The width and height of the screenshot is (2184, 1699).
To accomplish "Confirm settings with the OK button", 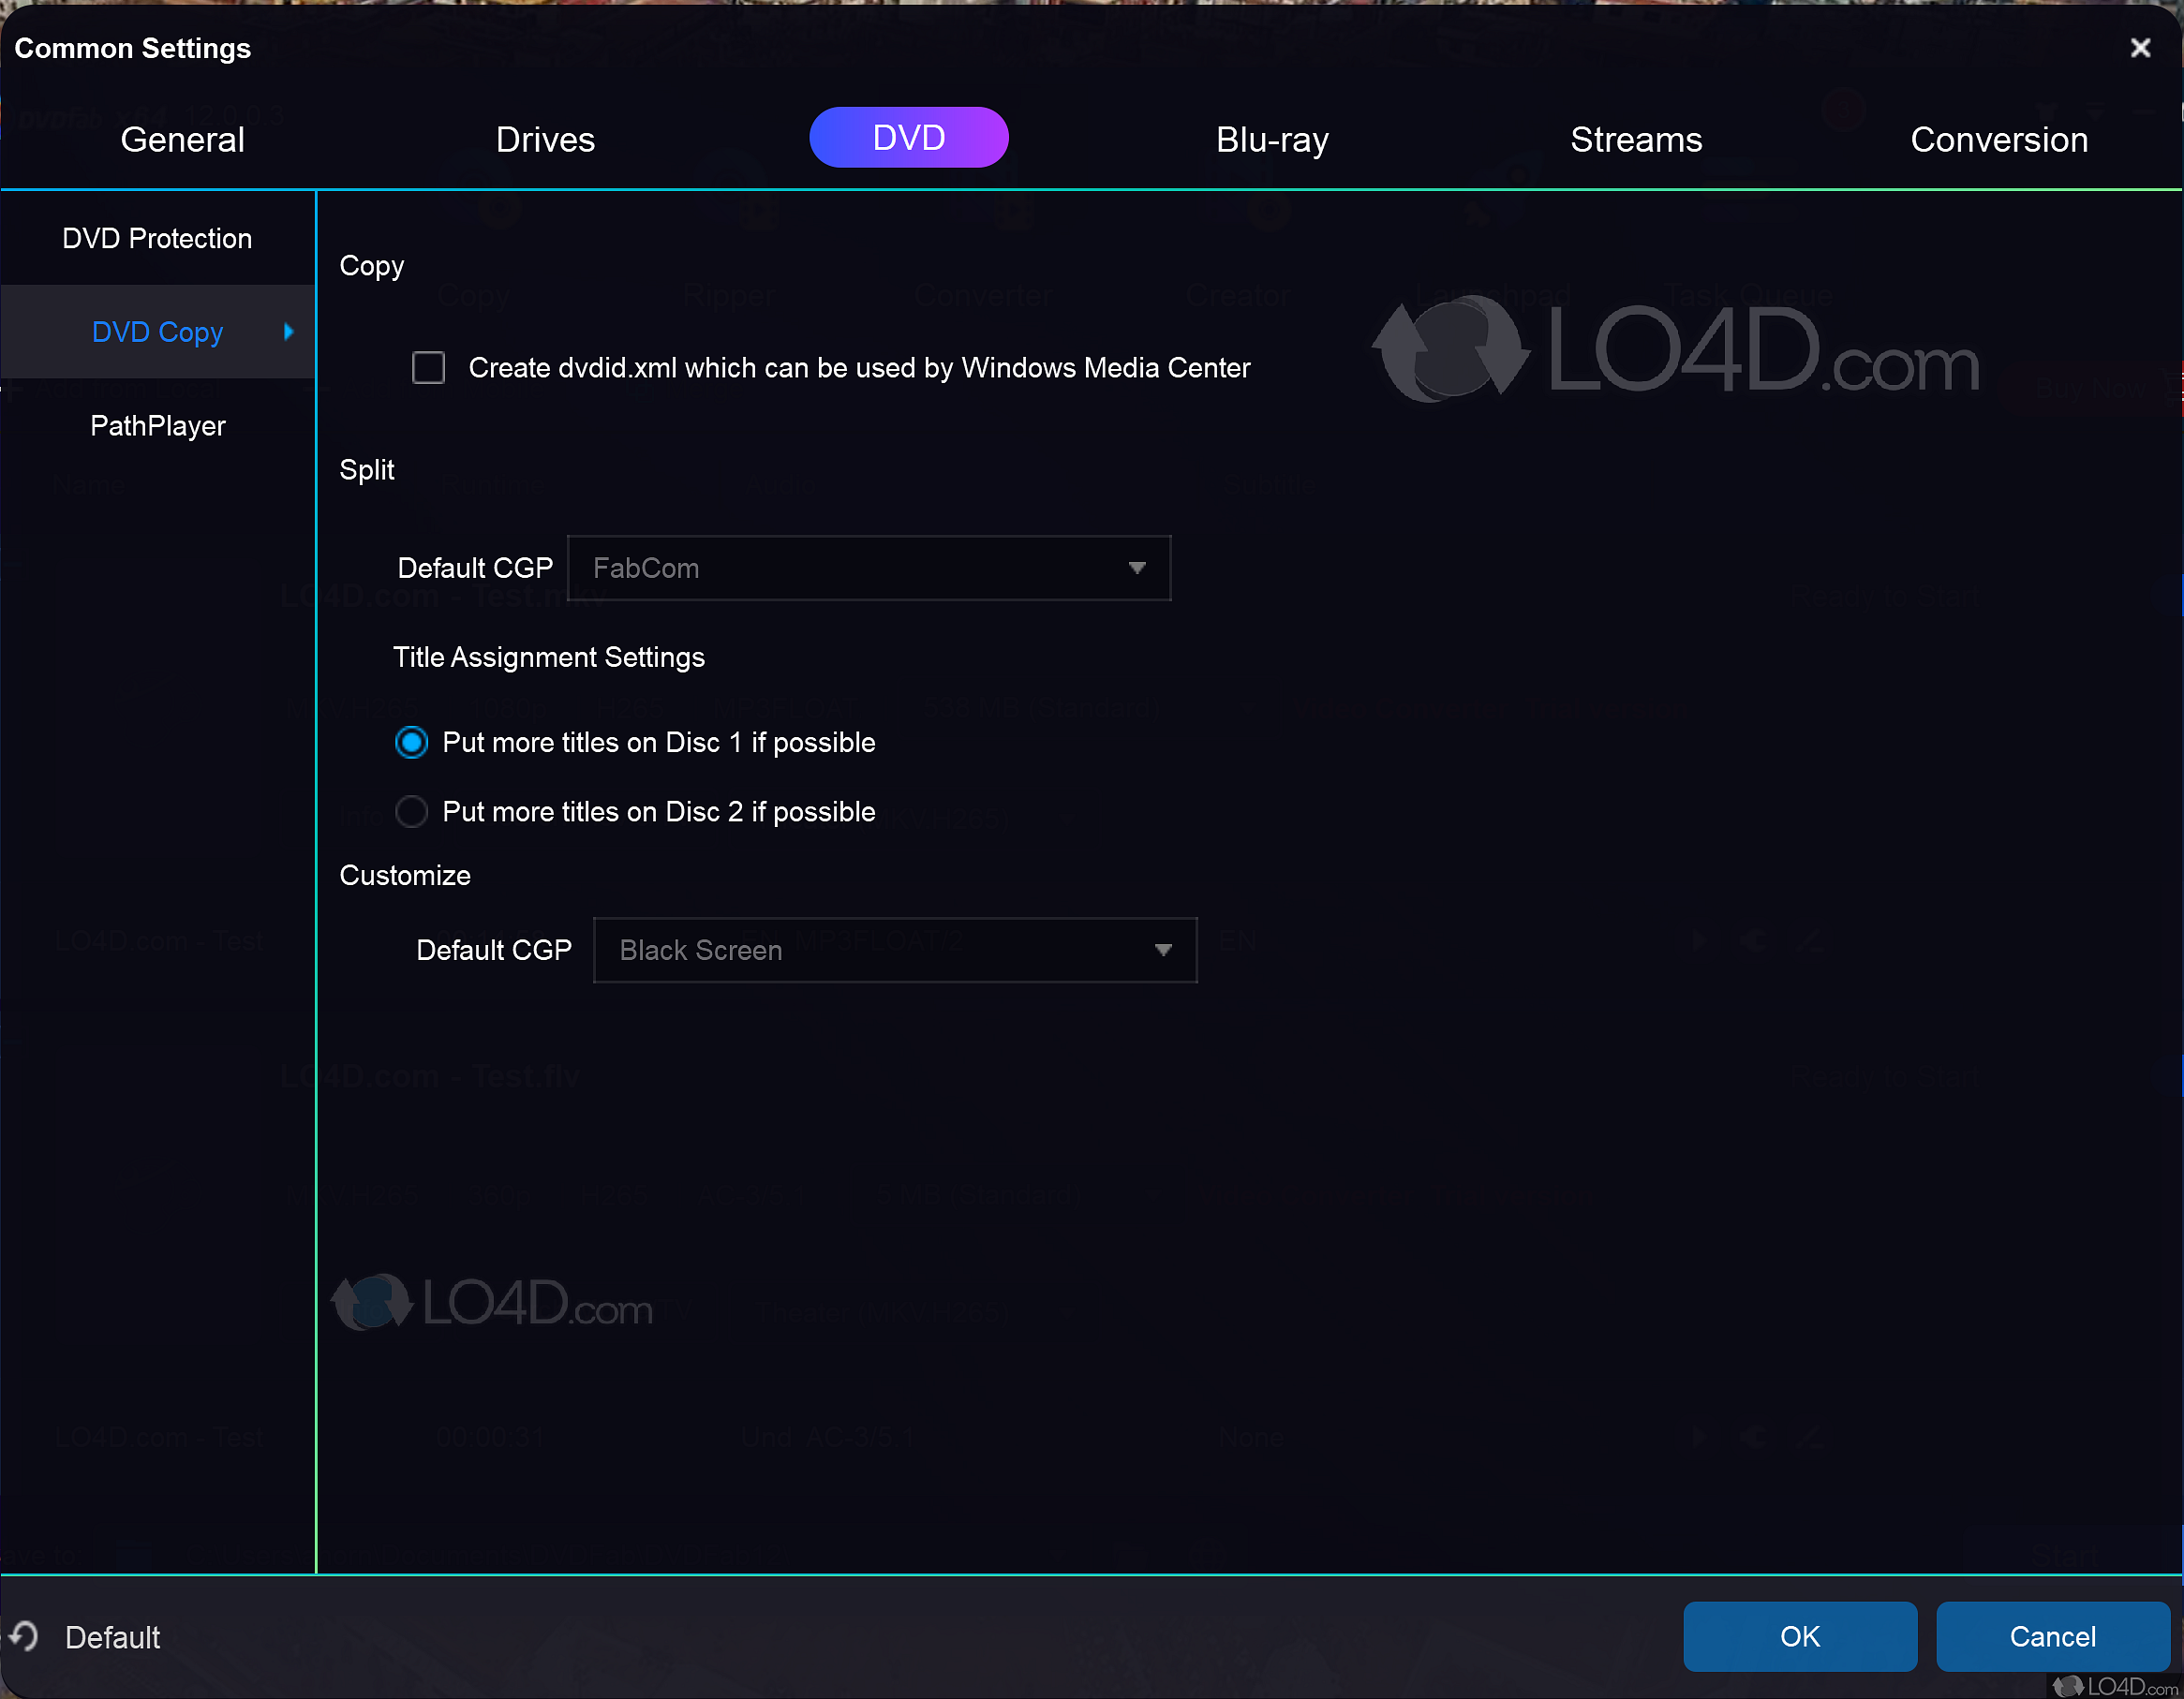I will 1799,1636.
